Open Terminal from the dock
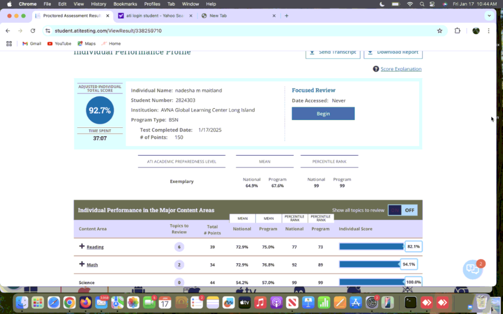 (411, 302)
